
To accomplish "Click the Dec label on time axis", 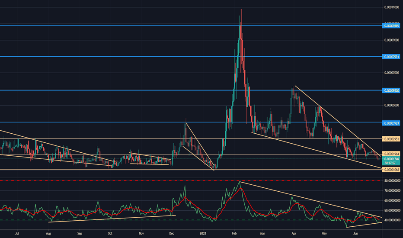I will [x=172, y=234].
